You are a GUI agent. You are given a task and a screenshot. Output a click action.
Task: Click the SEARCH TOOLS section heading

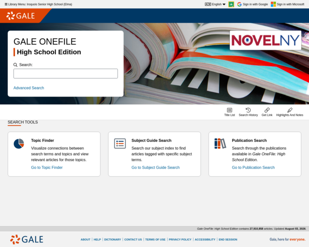23,122
